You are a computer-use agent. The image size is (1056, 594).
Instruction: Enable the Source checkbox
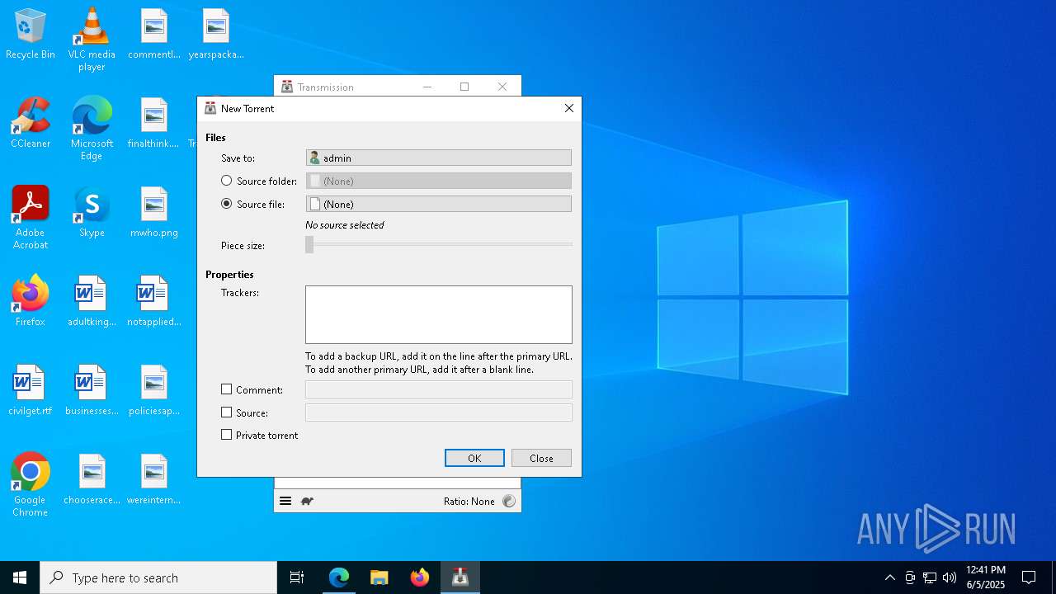coord(227,412)
